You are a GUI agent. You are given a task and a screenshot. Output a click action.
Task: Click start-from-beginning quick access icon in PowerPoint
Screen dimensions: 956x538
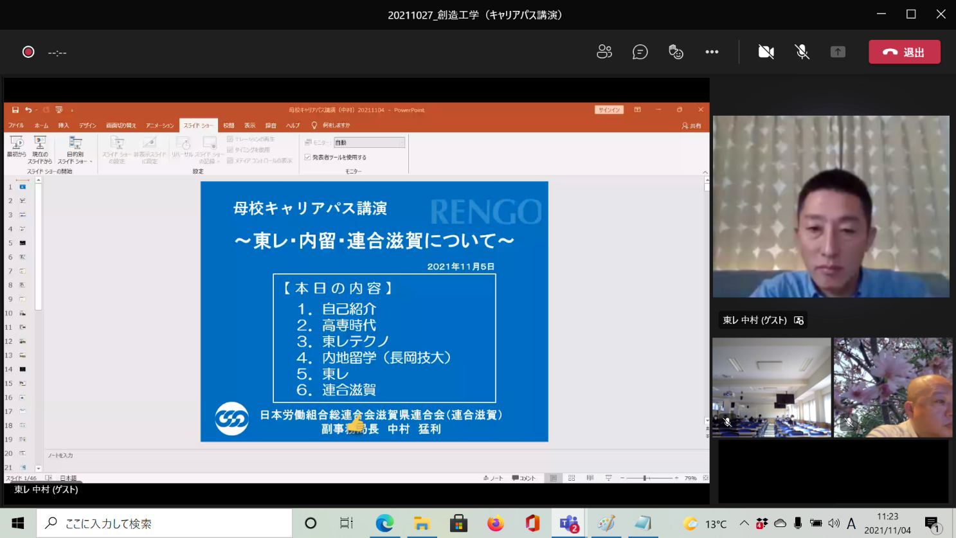pos(59,110)
